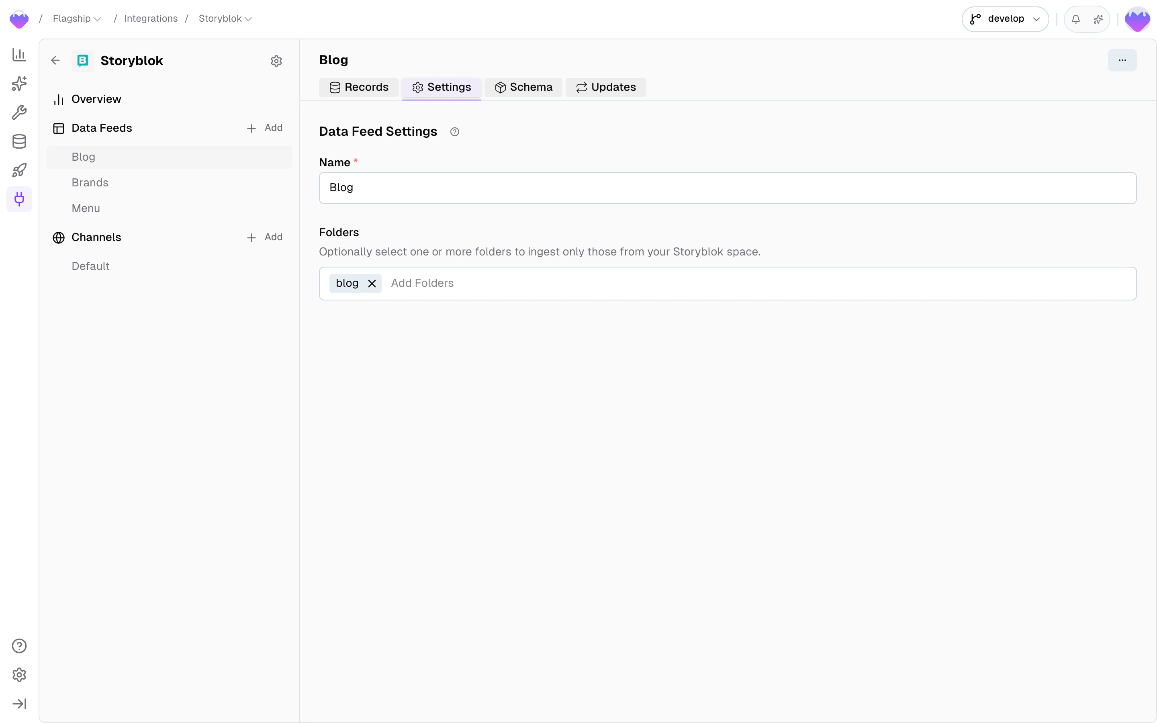Click the sparkles icon next to bell
Image resolution: width=1157 pixels, height=723 pixels.
[x=1098, y=19]
